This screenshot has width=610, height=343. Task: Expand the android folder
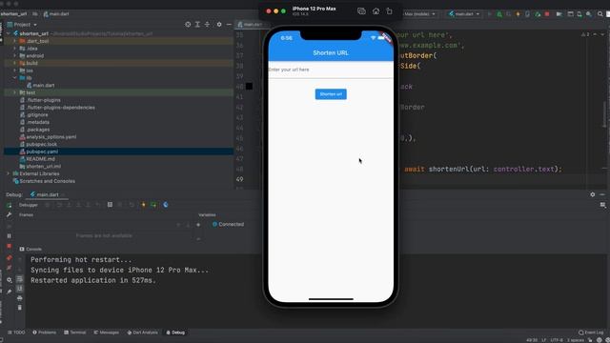tap(15, 55)
